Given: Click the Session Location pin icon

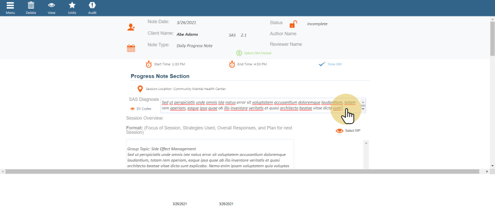Looking at the screenshot, I should [x=140, y=89].
